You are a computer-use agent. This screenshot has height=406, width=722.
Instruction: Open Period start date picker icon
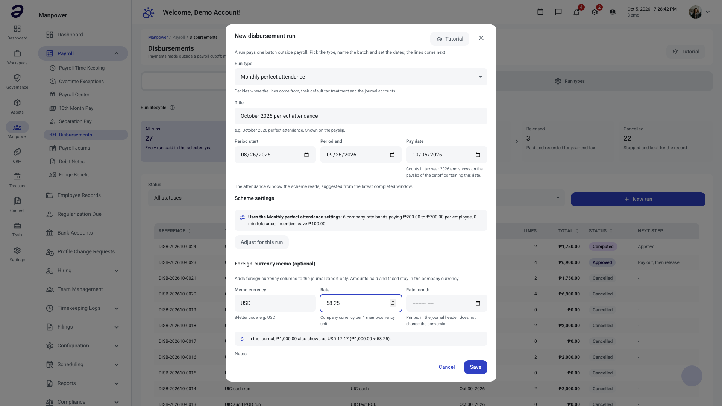coord(306,155)
